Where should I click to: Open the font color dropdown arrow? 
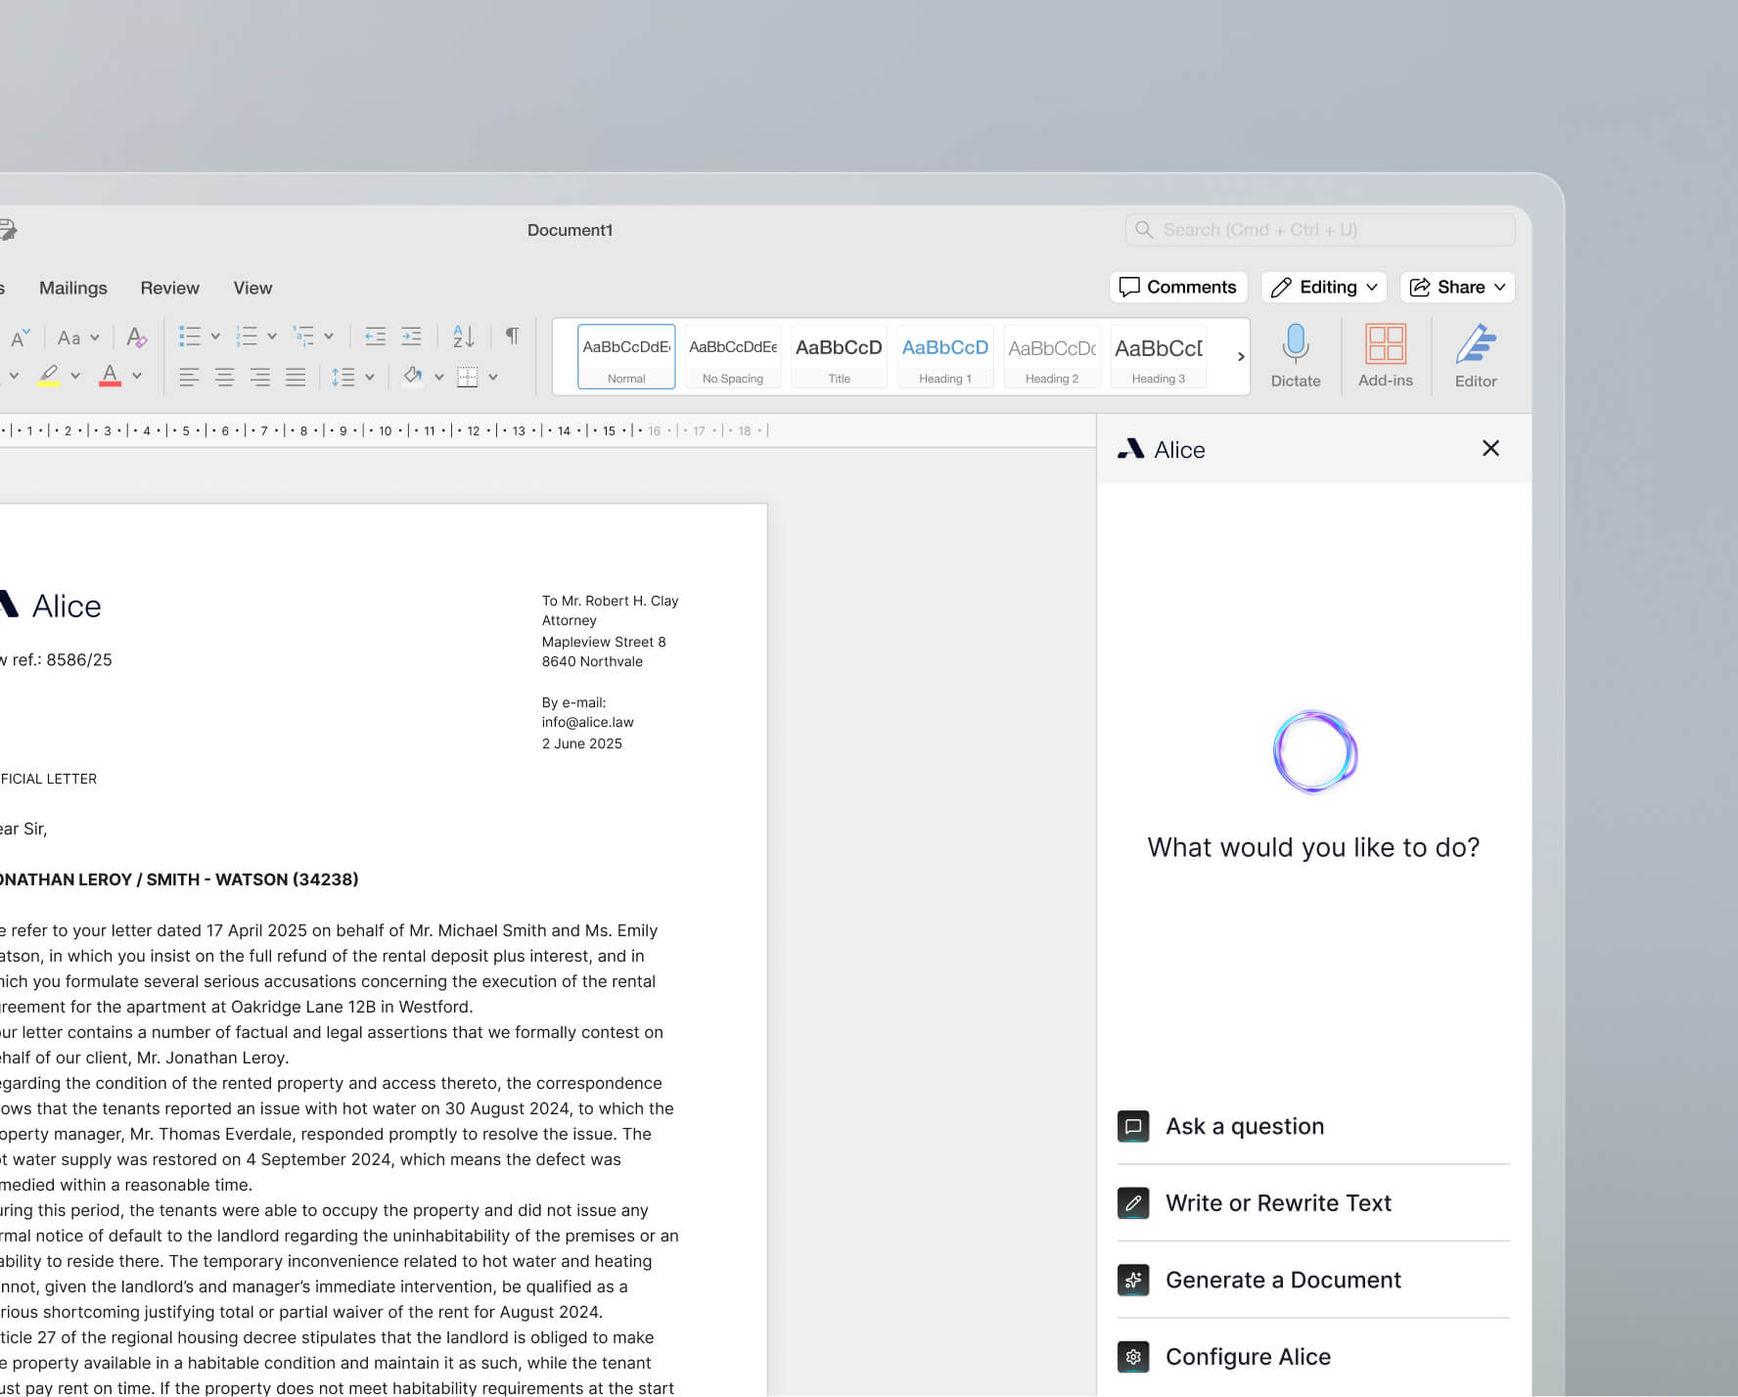click(137, 376)
